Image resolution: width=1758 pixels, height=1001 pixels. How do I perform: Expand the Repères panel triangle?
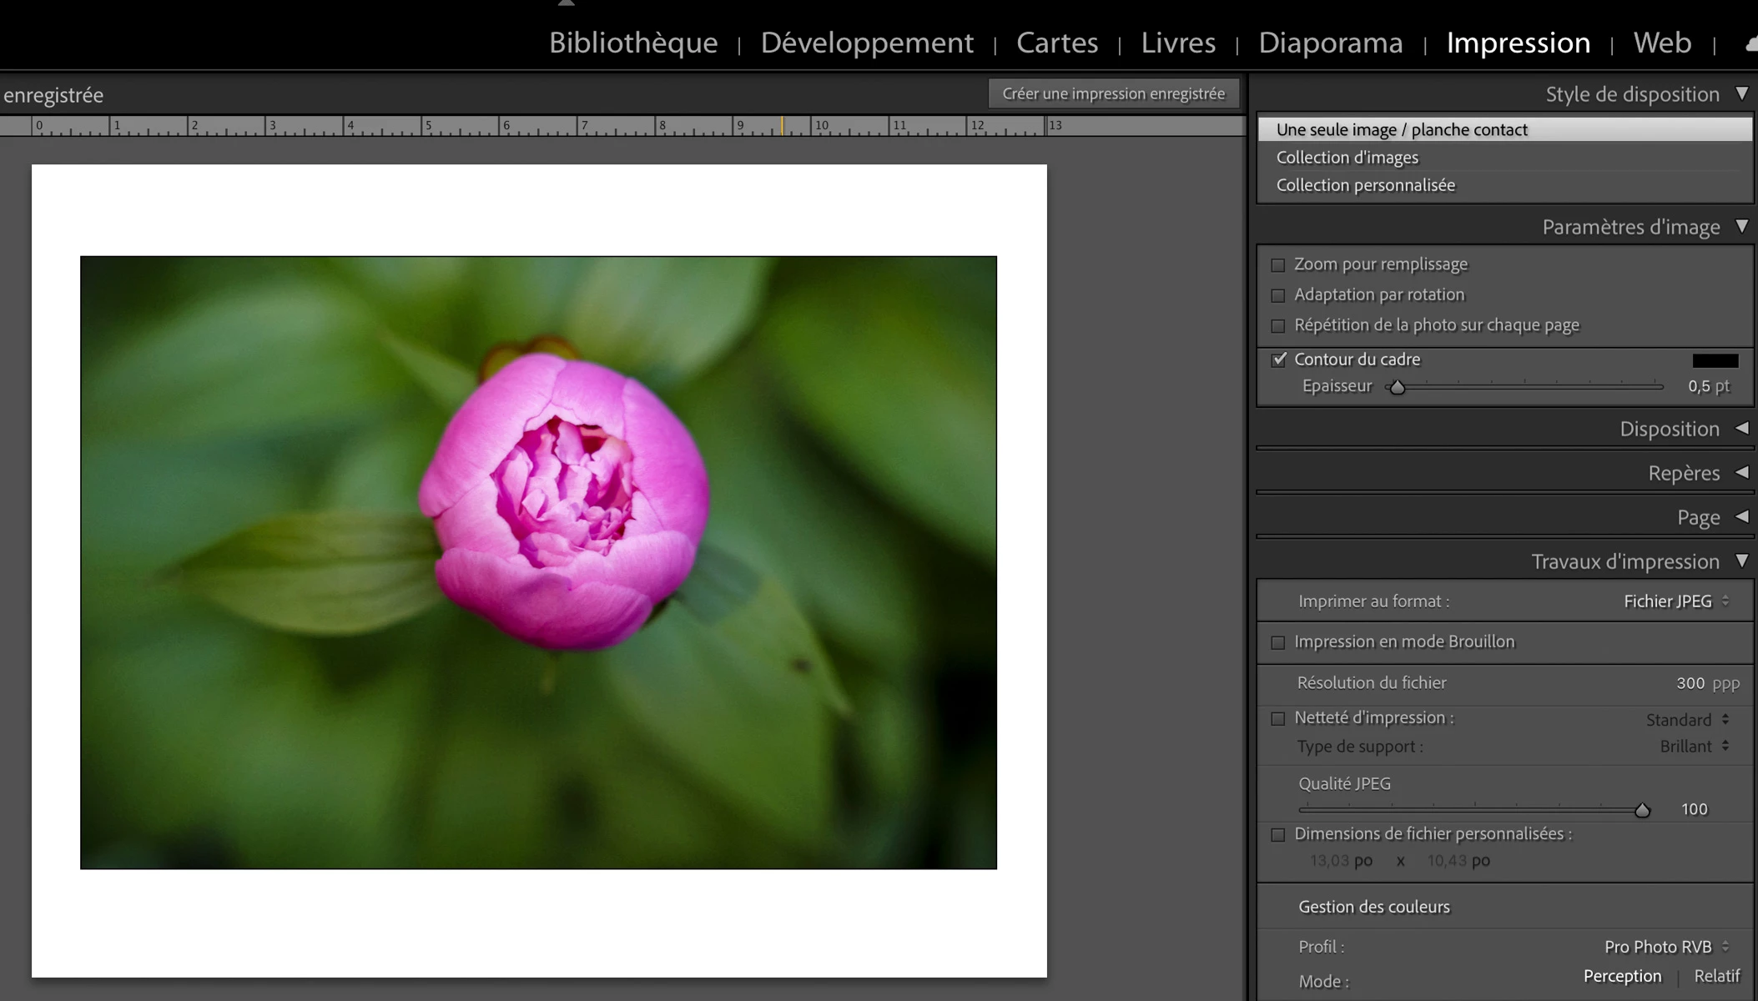click(1742, 472)
